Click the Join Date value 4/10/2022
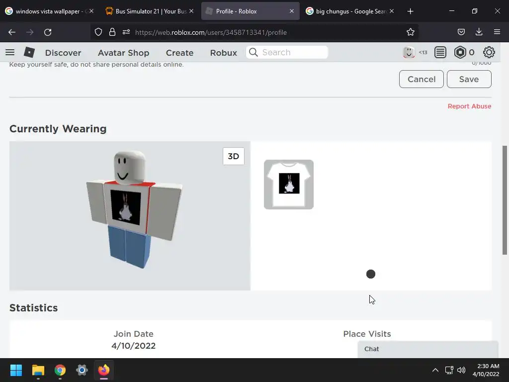This screenshot has height=382, width=509. [133, 346]
